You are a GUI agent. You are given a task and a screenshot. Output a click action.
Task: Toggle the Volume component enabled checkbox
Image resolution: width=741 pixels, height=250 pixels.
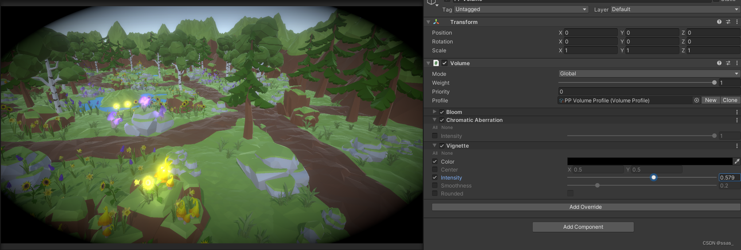coord(445,63)
